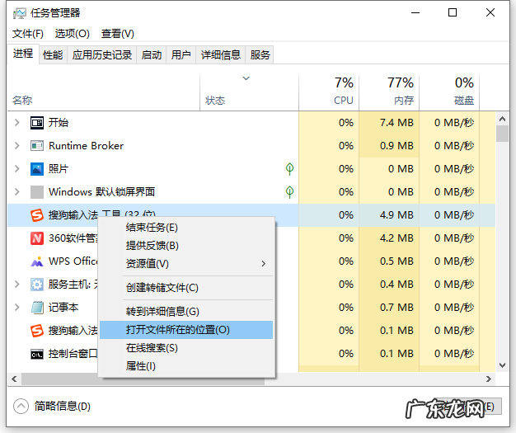Click the WPS Office icon

click(x=37, y=261)
